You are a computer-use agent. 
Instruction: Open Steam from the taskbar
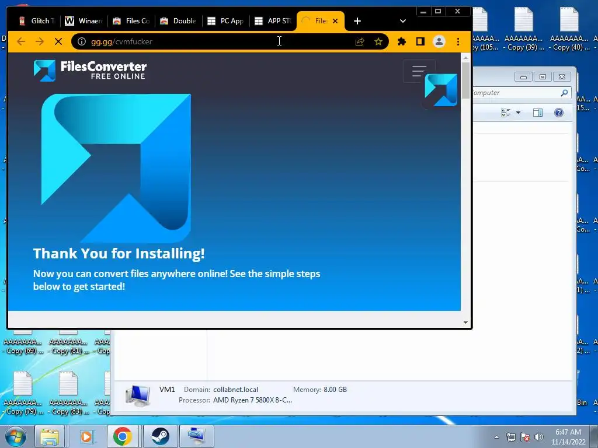(160, 436)
